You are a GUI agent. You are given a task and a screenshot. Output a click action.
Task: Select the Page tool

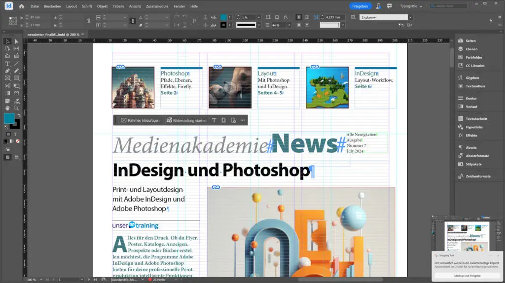point(7,49)
